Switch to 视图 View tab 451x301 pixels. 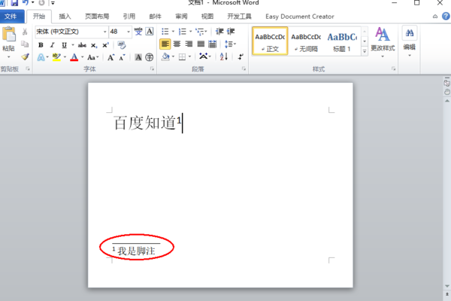(x=207, y=17)
